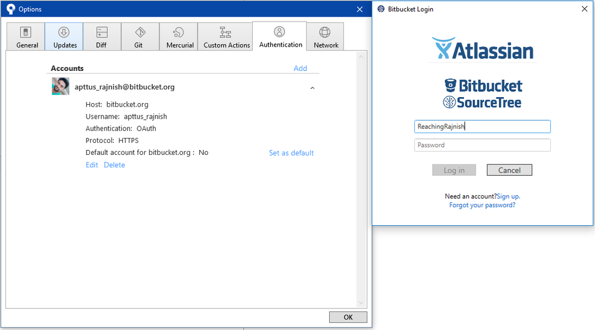
Task: Click OK in the Options window
Action: (348, 317)
